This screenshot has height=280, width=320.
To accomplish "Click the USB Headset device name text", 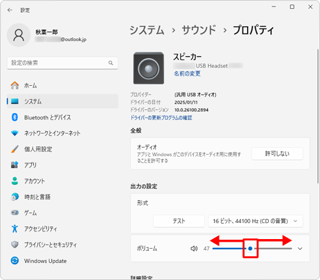I will pyautogui.click(x=212, y=66).
